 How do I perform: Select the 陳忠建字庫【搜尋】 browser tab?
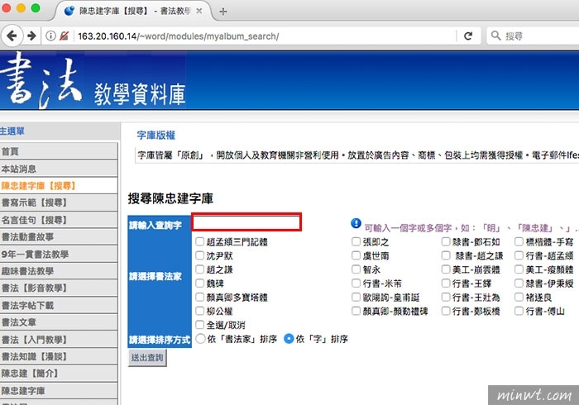point(134,11)
